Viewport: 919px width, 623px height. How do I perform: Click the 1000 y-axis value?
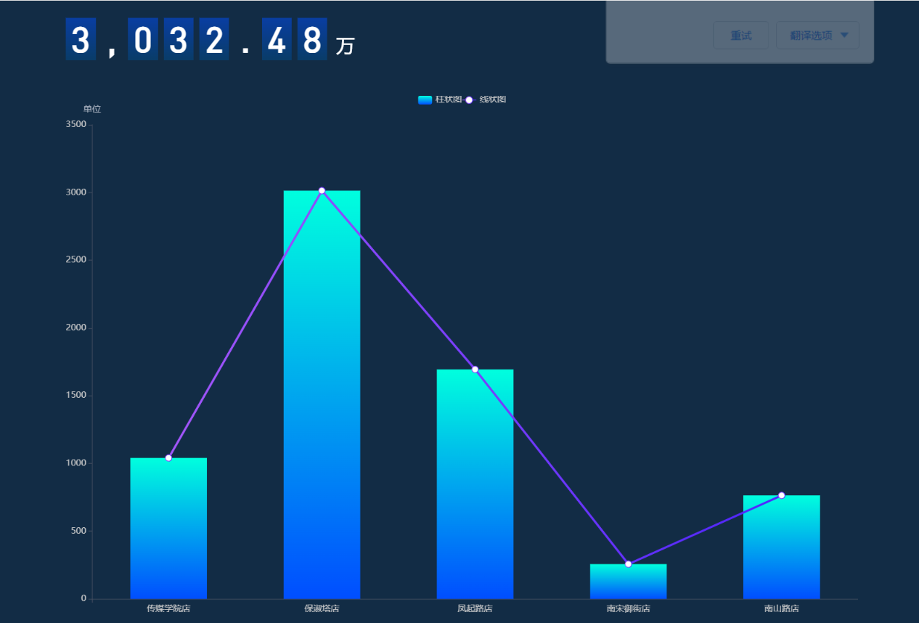(77, 463)
